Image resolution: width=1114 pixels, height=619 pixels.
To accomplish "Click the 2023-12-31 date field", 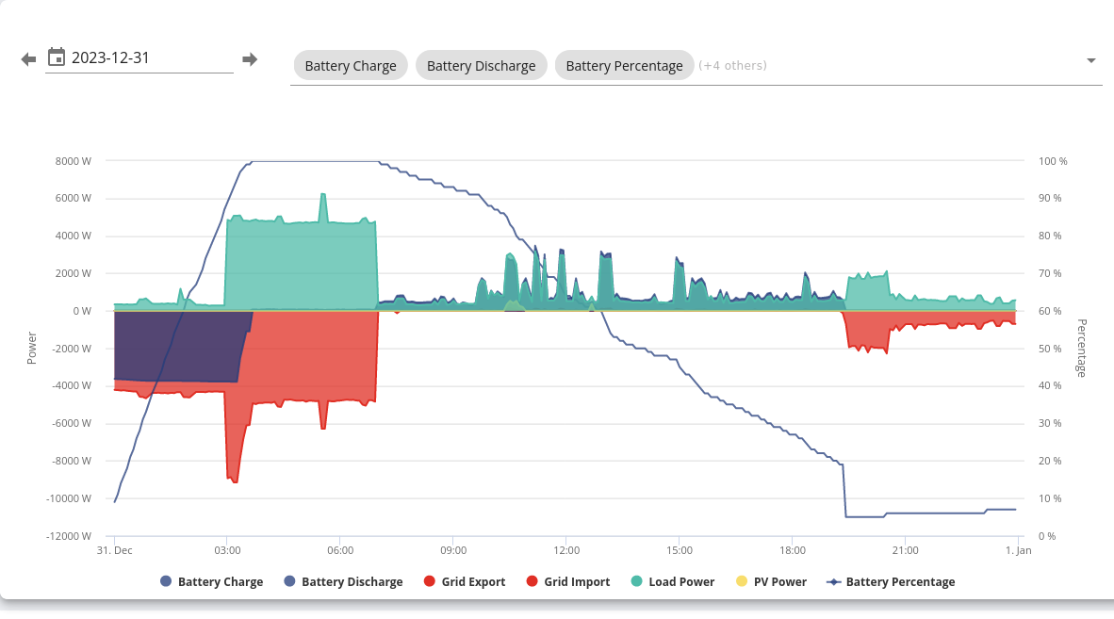I will pos(139,57).
